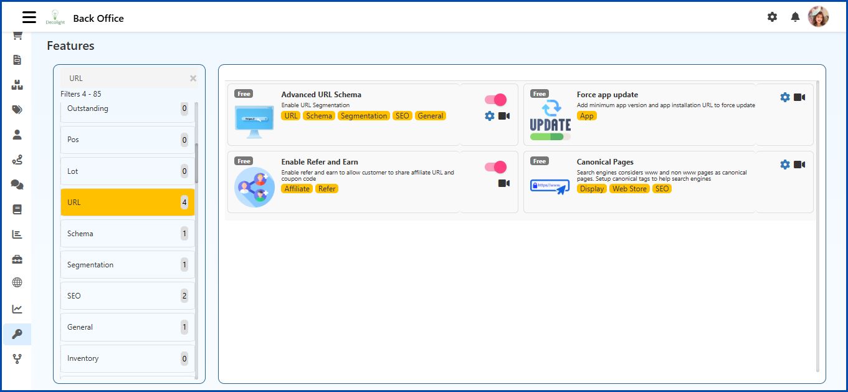The width and height of the screenshot is (848, 392).
Task: Turn off the Enable Refer and Earn toggle
Action: pyautogui.click(x=495, y=167)
